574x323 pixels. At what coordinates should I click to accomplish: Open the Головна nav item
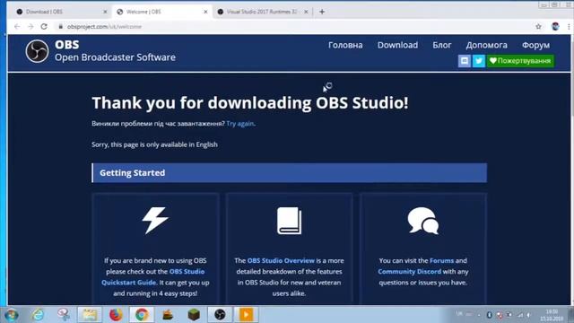(345, 45)
